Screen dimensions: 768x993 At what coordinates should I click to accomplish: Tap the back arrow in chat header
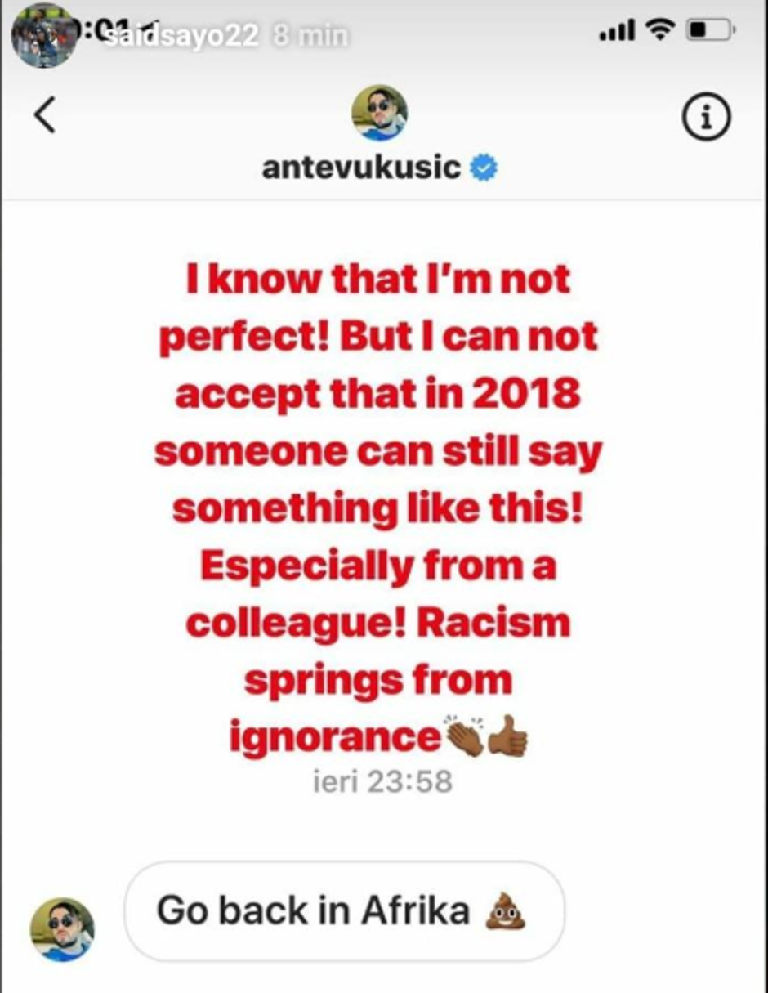(45, 114)
